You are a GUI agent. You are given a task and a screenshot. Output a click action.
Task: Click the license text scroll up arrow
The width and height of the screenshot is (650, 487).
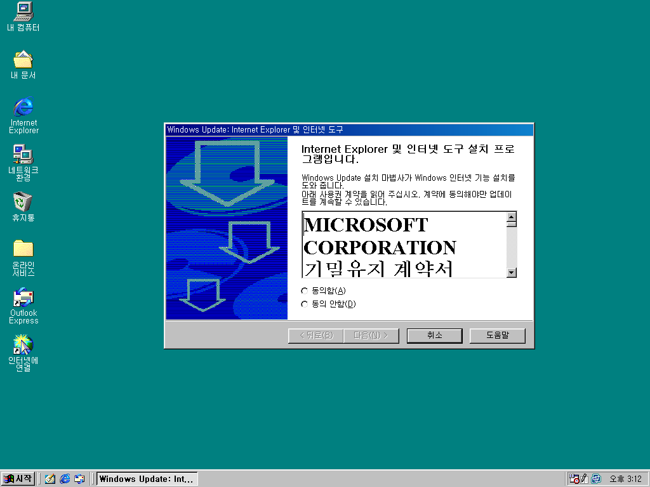click(x=512, y=217)
